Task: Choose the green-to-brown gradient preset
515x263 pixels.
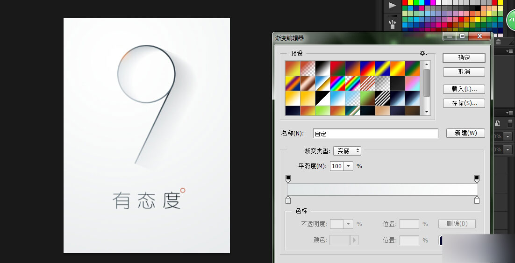Action: coord(367,98)
